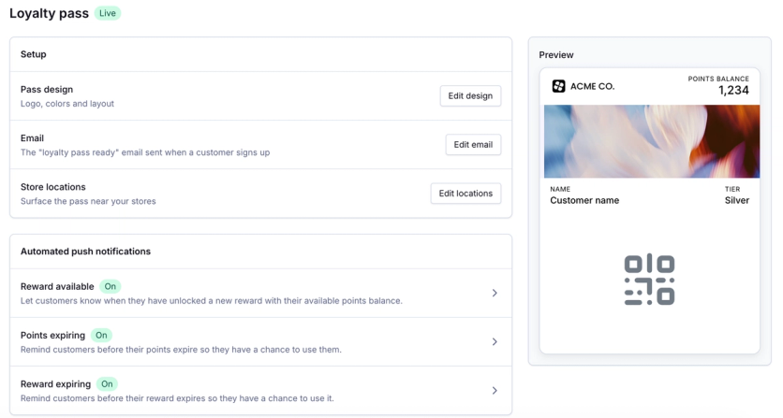Click the Setup section heading

tap(34, 54)
